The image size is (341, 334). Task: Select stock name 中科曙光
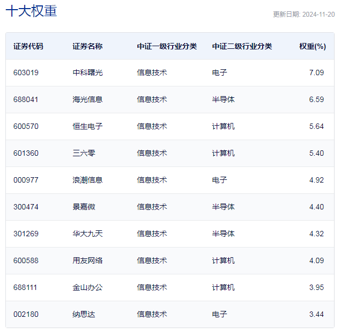click(87, 72)
